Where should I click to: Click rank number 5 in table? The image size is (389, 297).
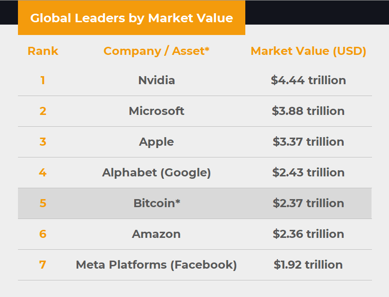(x=43, y=203)
